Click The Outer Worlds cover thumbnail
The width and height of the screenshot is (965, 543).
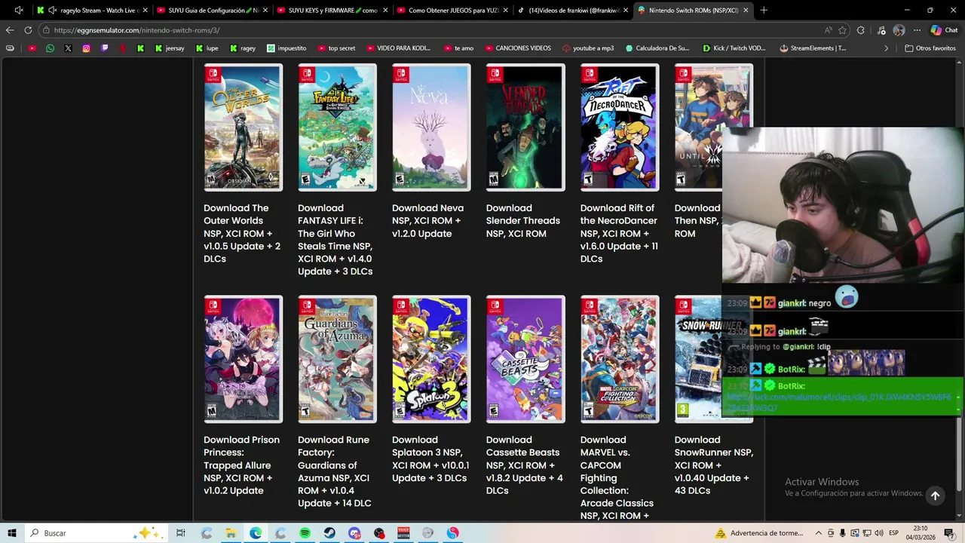[243, 127]
